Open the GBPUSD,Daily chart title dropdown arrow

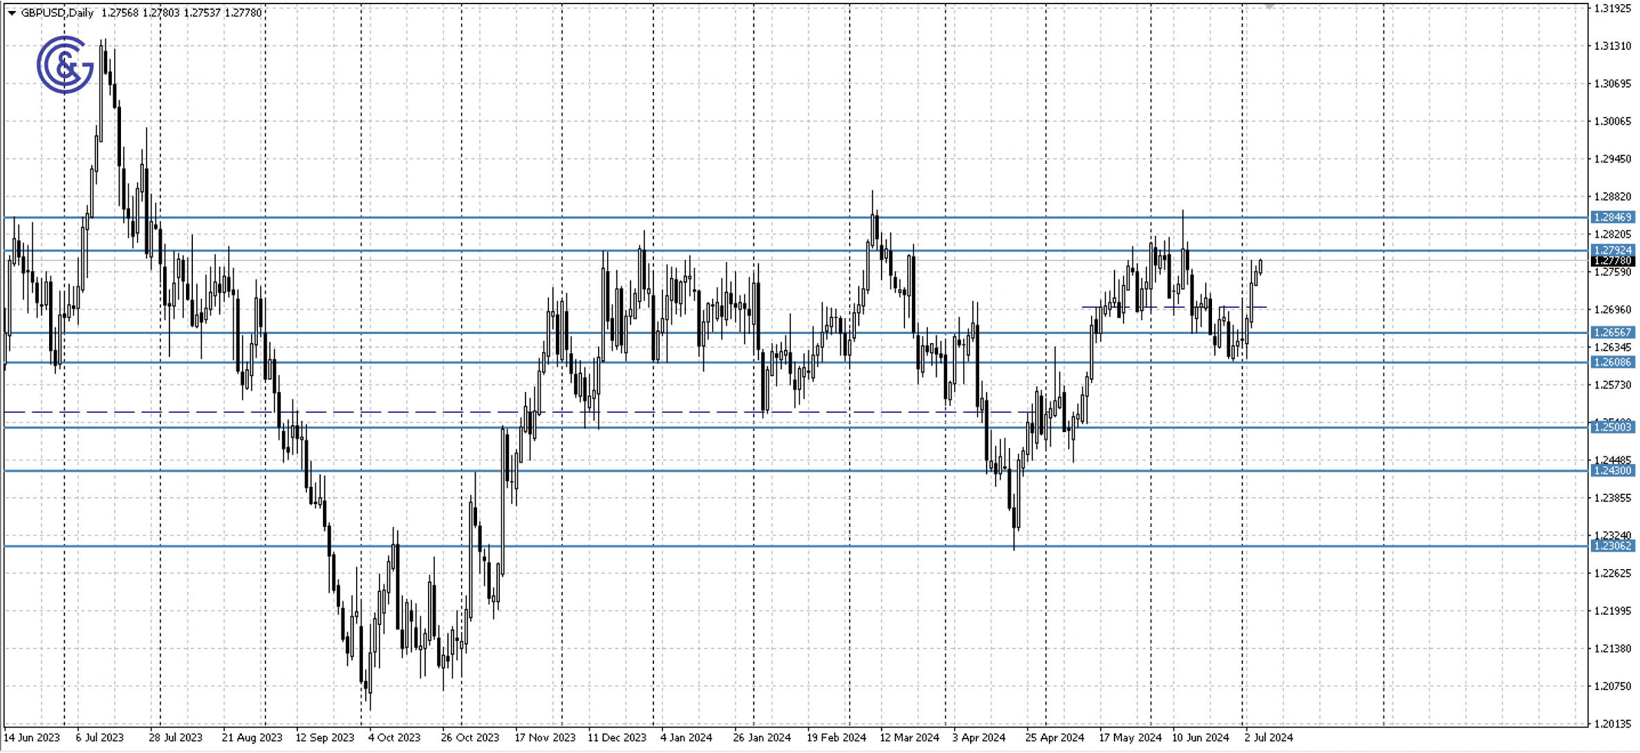click(x=10, y=12)
